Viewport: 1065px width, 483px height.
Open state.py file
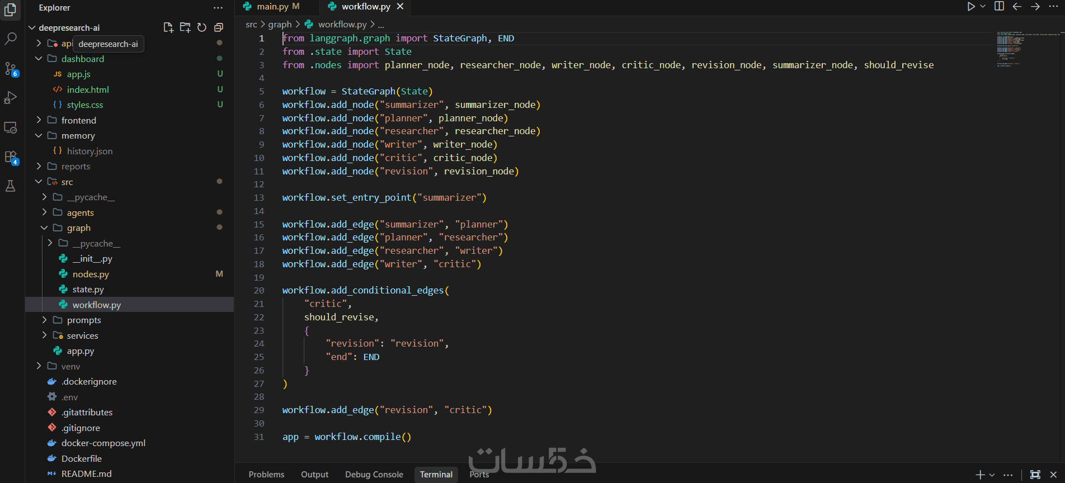click(129, 290)
